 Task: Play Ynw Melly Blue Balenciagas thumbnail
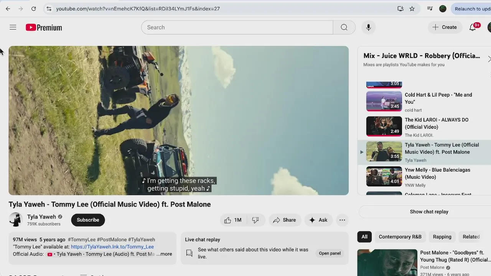point(384,176)
